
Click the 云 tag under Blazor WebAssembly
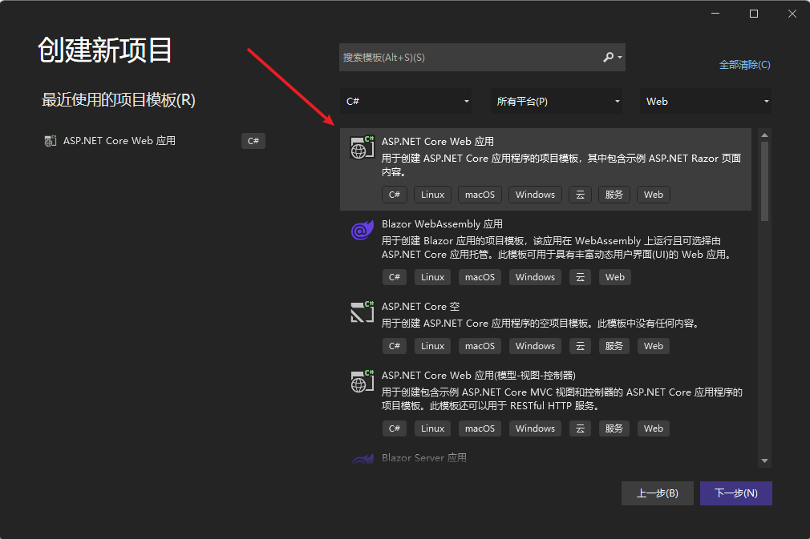click(580, 277)
